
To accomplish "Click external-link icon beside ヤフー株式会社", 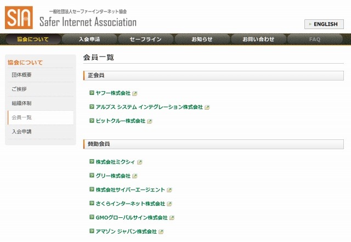I will [x=134, y=93].
